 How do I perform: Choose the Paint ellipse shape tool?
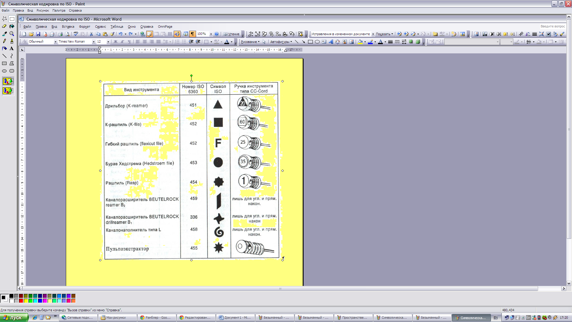pos(4,71)
